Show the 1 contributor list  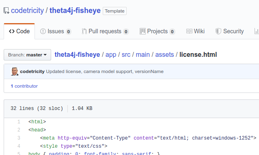pos(24,86)
